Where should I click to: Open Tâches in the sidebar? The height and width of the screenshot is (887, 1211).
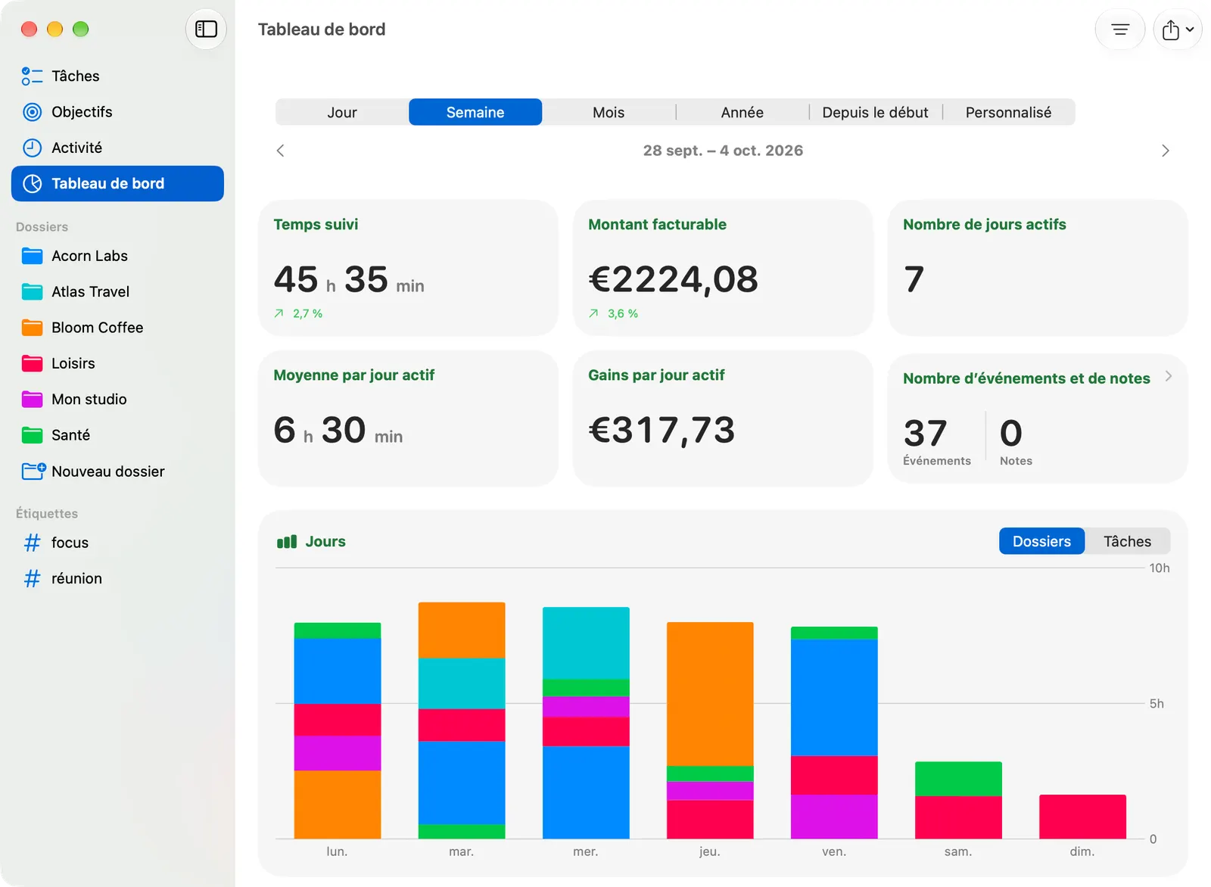coord(117,76)
